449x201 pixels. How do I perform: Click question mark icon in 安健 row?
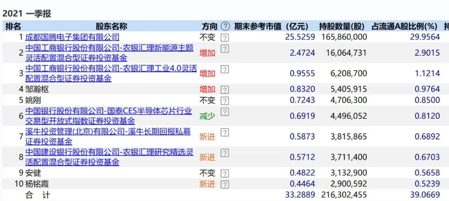coord(225,174)
